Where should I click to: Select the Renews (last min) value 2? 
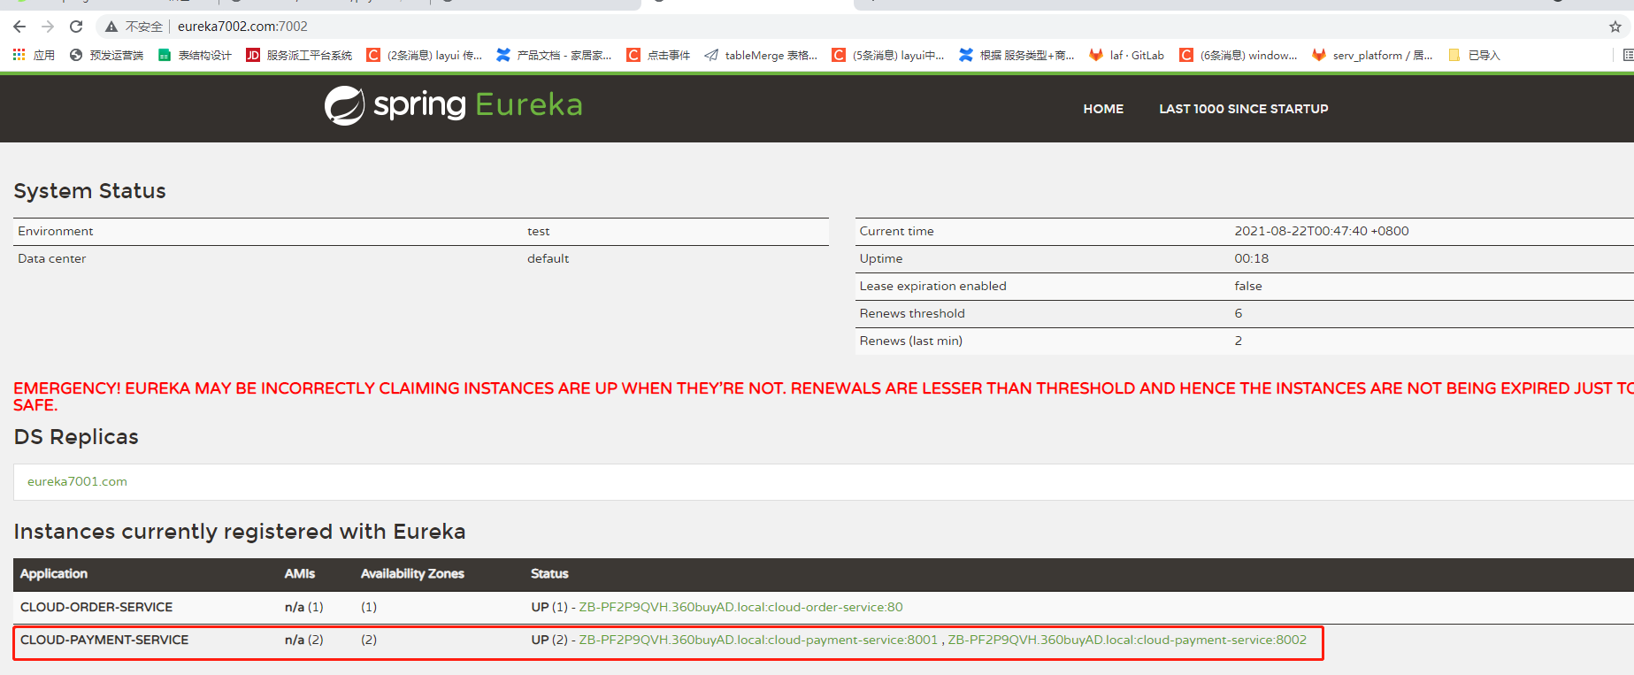[1239, 341]
